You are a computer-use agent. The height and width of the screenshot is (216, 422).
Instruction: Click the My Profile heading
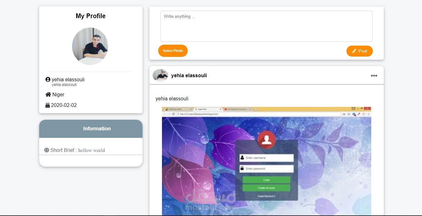91,16
